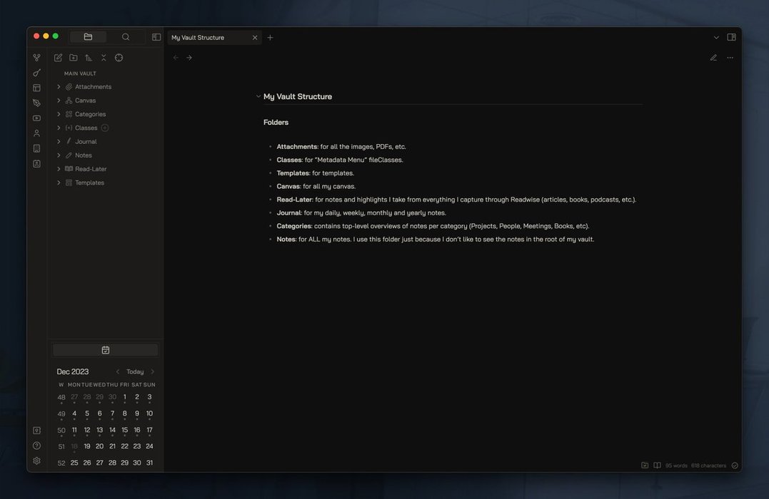Switch the note to edit mode

[713, 58]
